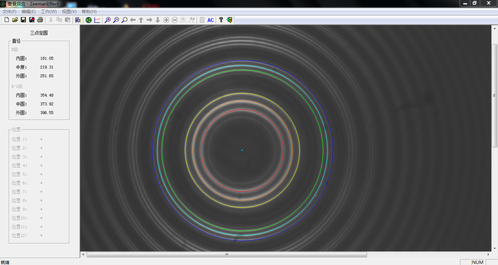The image size is (498, 265).
Task: Click the vertical scrollbar down arrow
Action: 494,249
